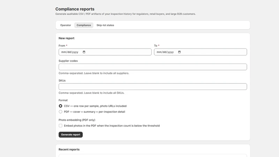Enable embed photos in the PDF checkbox
This screenshot has height=157, width=279.
click(x=60, y=126)
